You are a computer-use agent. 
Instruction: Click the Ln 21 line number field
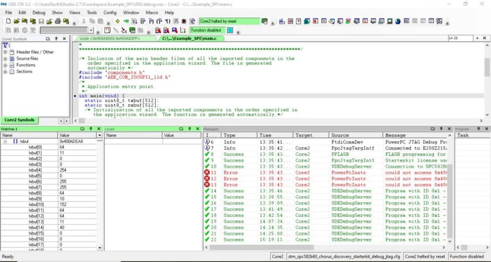(461, 38)
